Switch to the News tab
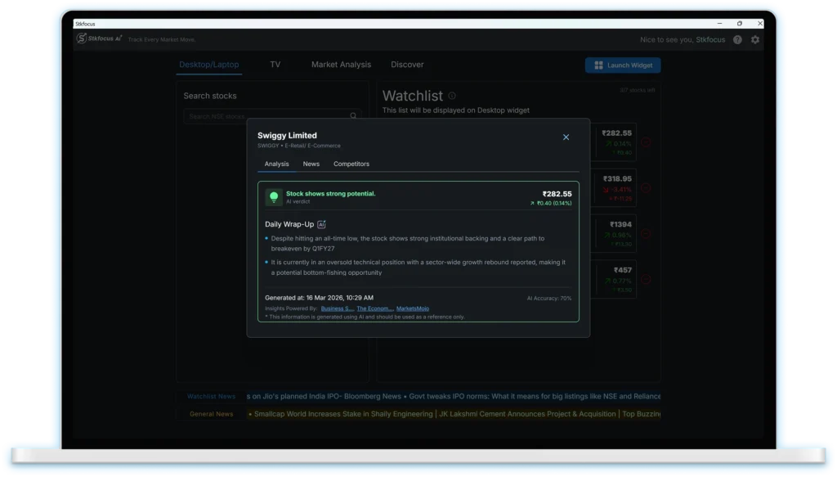The width and height of the screenshot is (837, 477). 311,164
